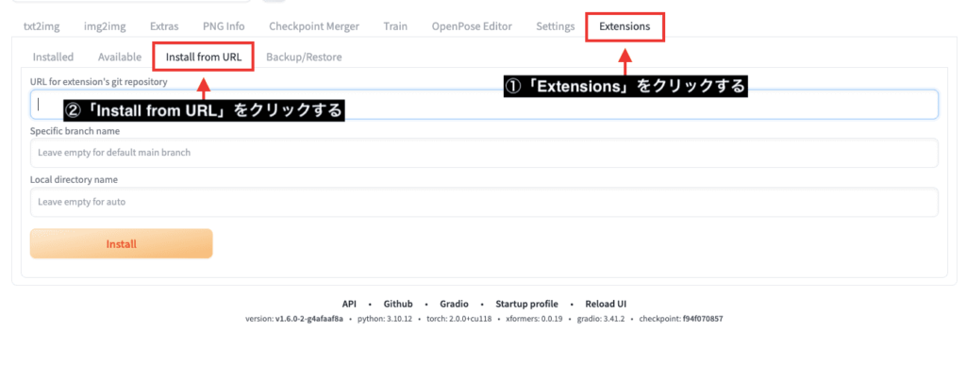Click the 'Specific branch name' label
Viewport: 966px width, 380px height.
pyautogui.click(x=75, y=130)
